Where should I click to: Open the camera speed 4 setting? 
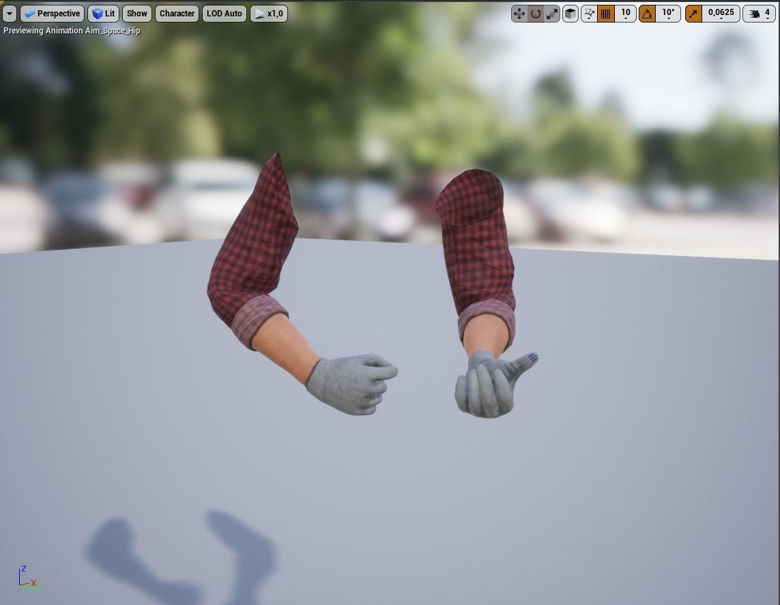[x=759, y=14]
